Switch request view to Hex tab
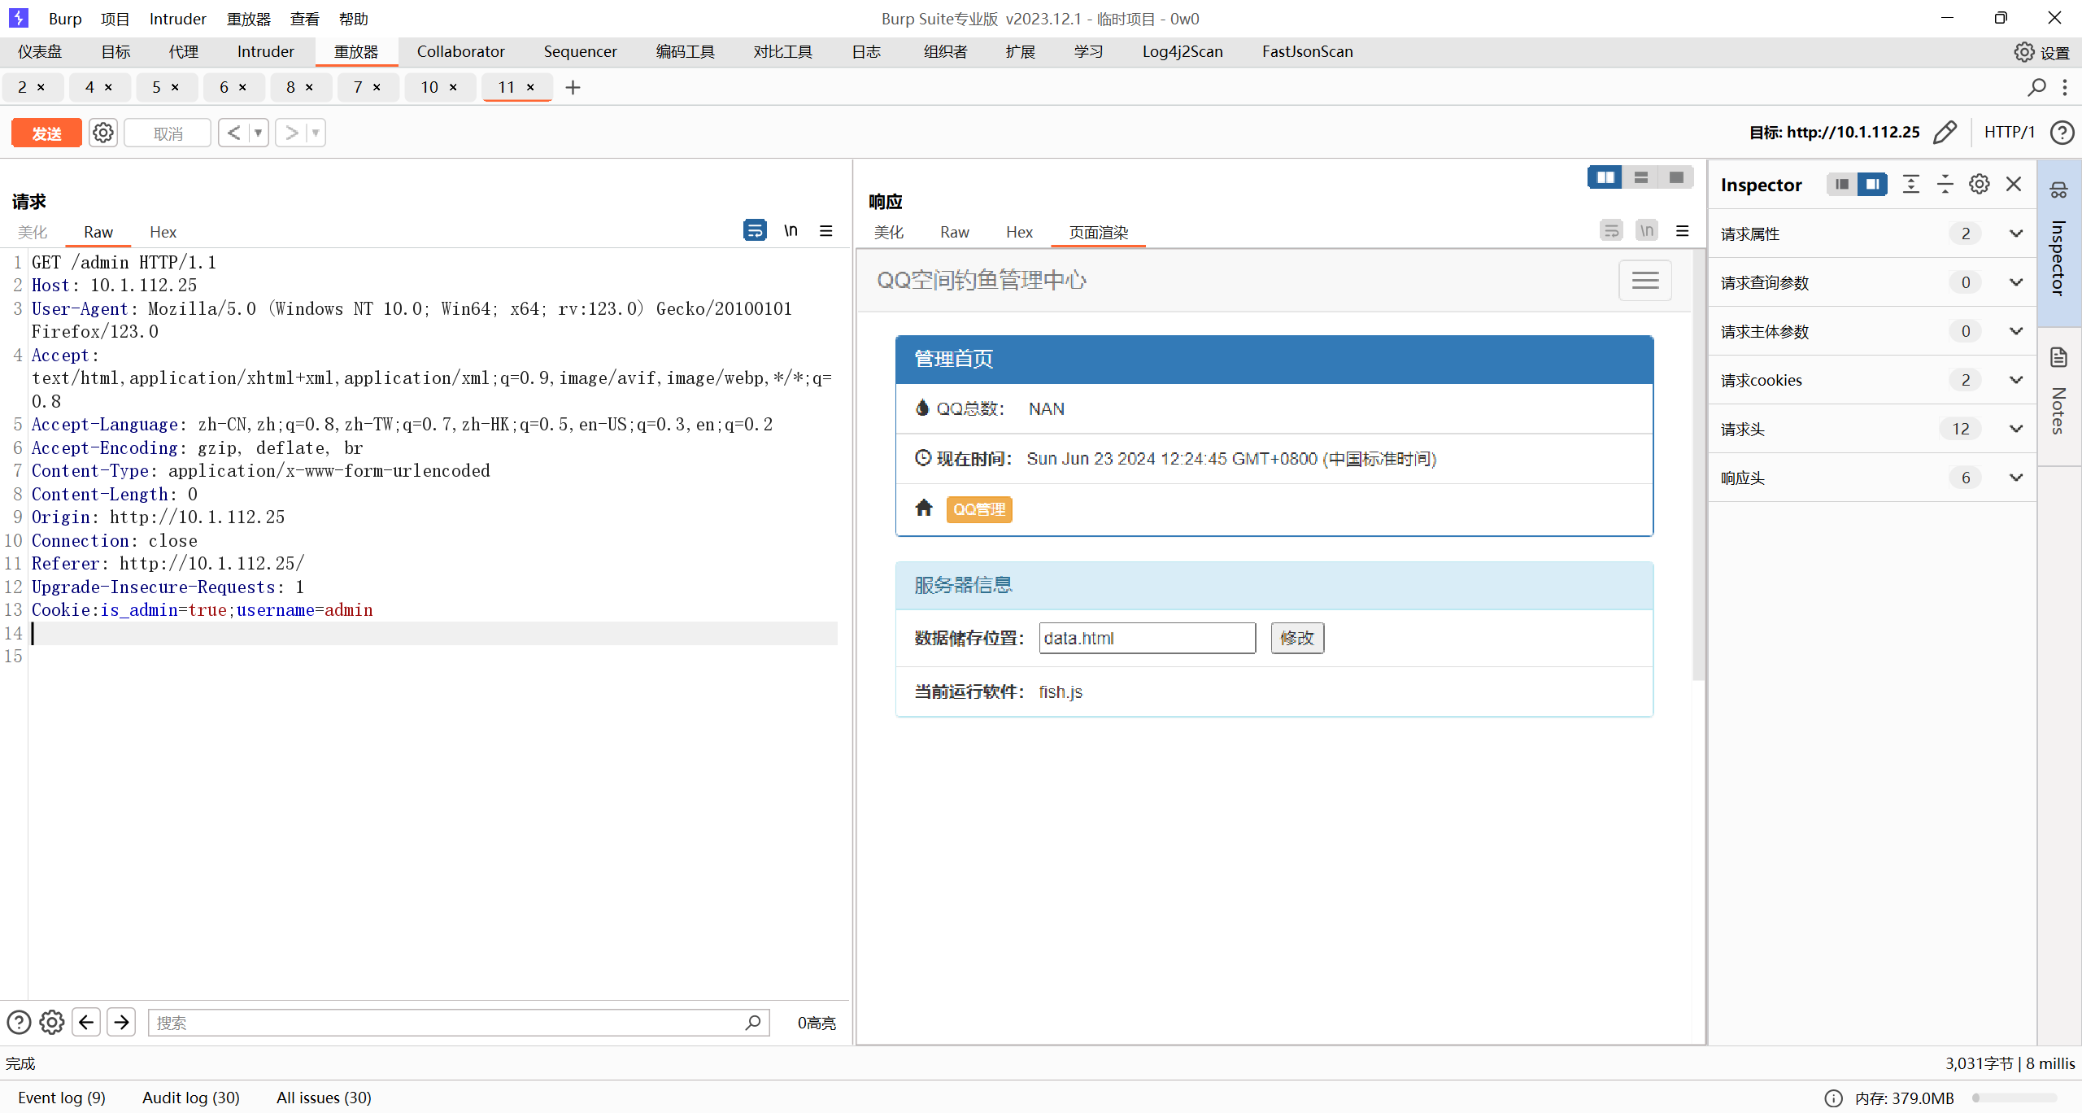 click(163, 232)
